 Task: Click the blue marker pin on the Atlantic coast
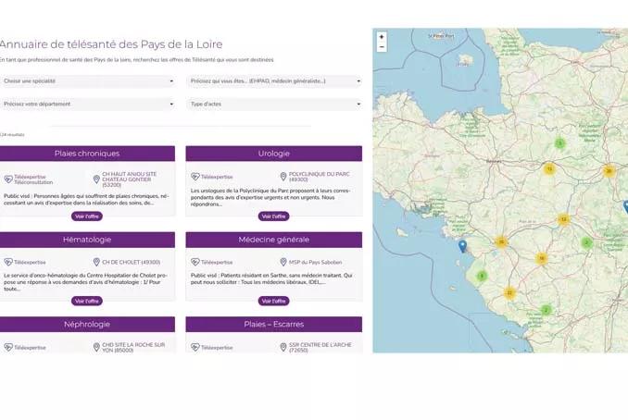pyautogui.click(x=462, y=247)
